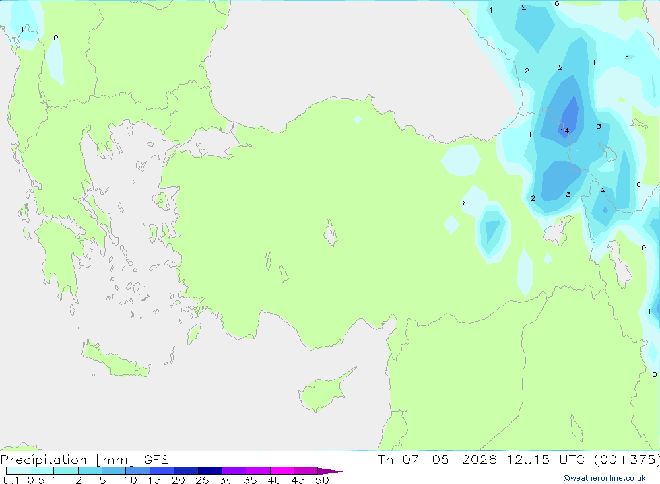Image resolution: width=660 pixels, height=484 pixels.
Task: Click the '10' legend label
Action: click(131, 480)
